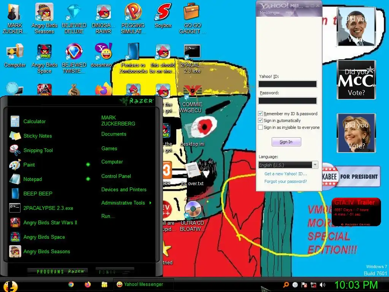Click the network tray icon
The image size is (389, 292).
pos(313,285)
